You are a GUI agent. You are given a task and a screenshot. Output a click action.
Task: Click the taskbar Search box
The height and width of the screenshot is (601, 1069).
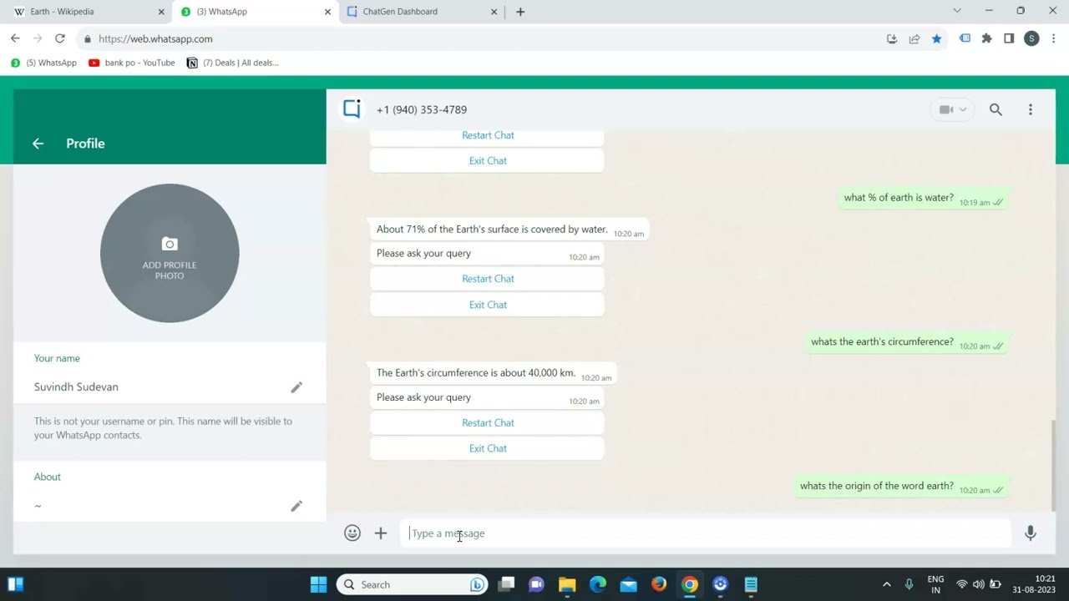pyautogui.click(x=412, y=584)
